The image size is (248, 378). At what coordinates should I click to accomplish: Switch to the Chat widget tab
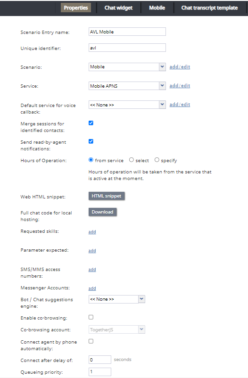point(118,8)
